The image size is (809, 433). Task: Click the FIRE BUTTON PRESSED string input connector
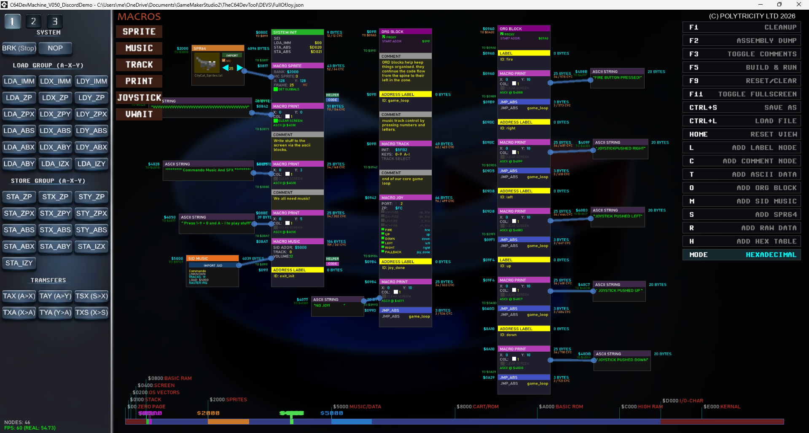point(590,80)
